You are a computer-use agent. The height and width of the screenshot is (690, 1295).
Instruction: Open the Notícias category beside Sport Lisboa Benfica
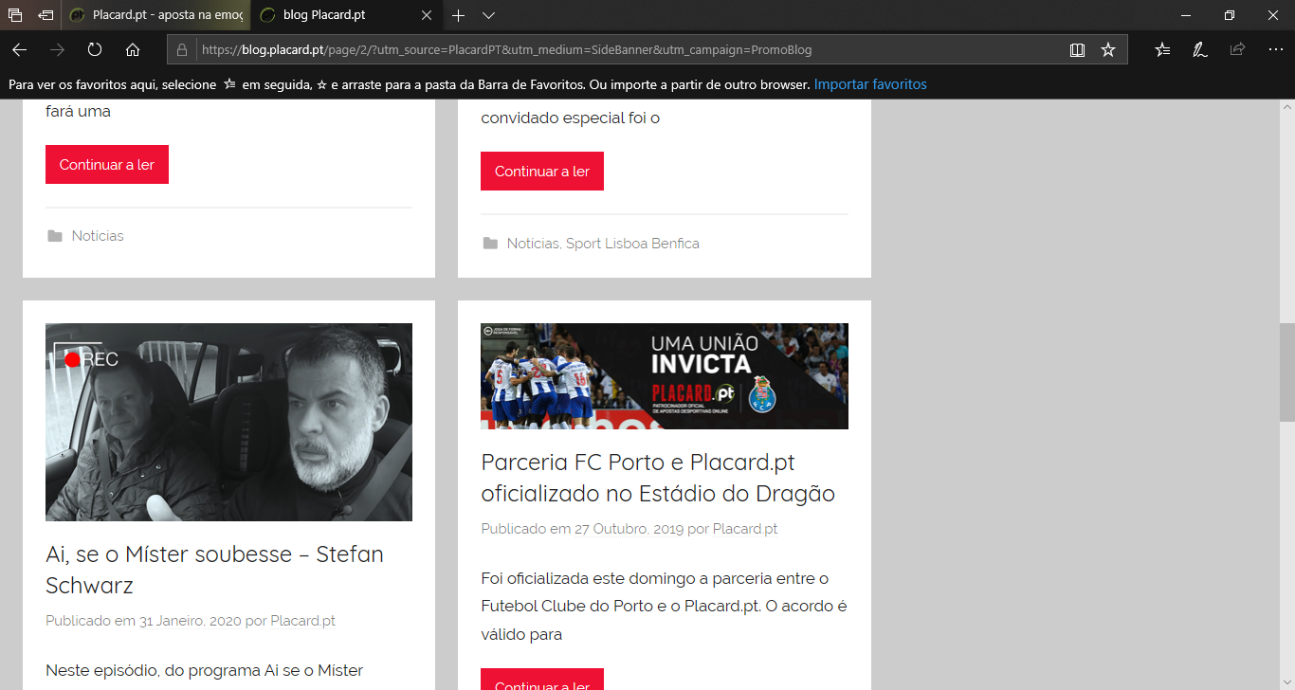click(533, 244)
